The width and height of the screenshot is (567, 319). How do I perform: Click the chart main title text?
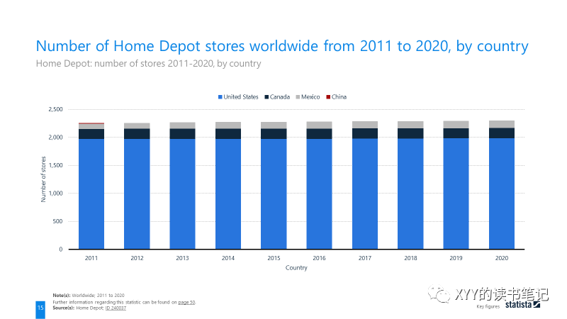pos(282,47)
